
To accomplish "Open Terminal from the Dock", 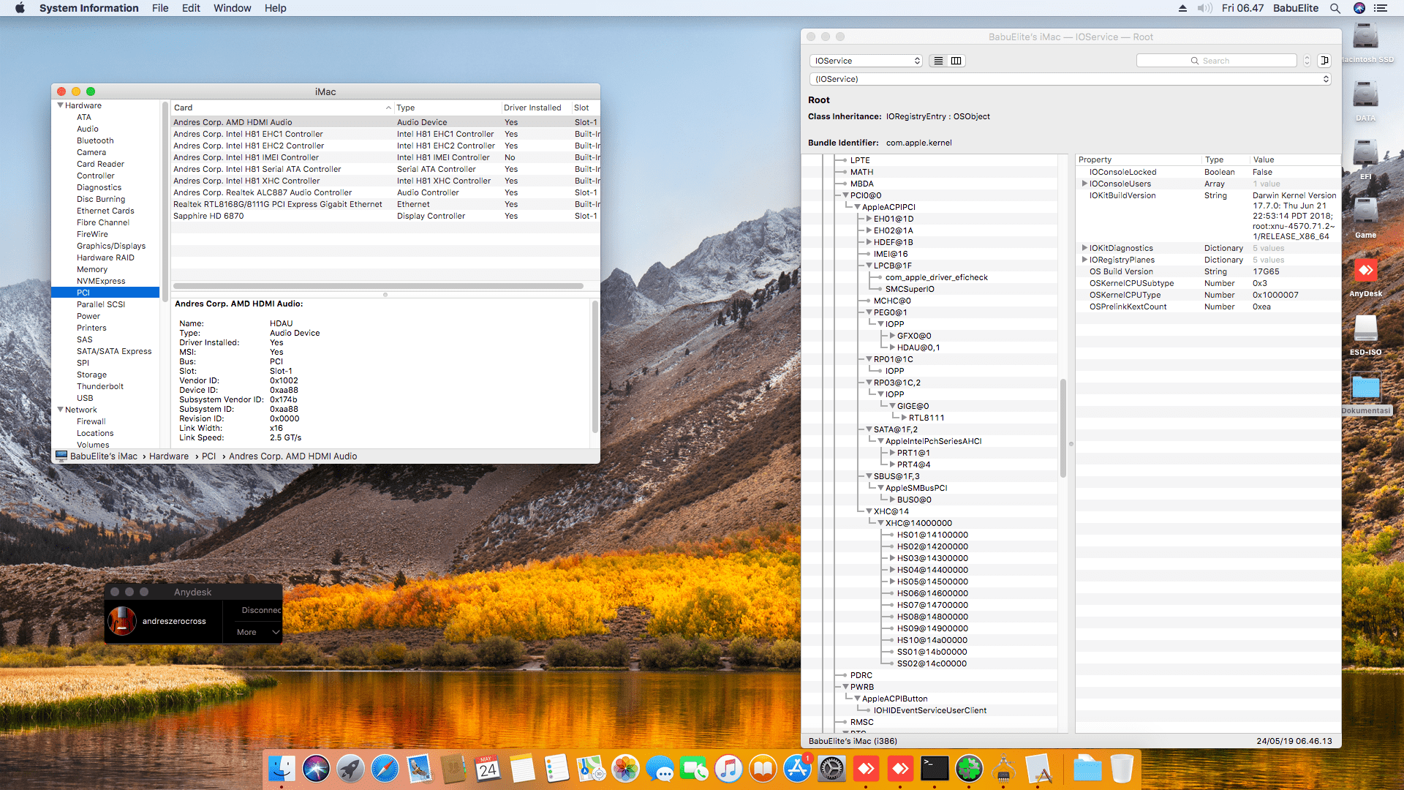I will coord(935,769).
